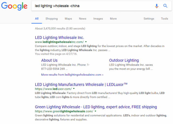The image size is (173, 124).
Task: Expand arrow next to greenlightingwholesale.com URL
Action: [95, 111]
